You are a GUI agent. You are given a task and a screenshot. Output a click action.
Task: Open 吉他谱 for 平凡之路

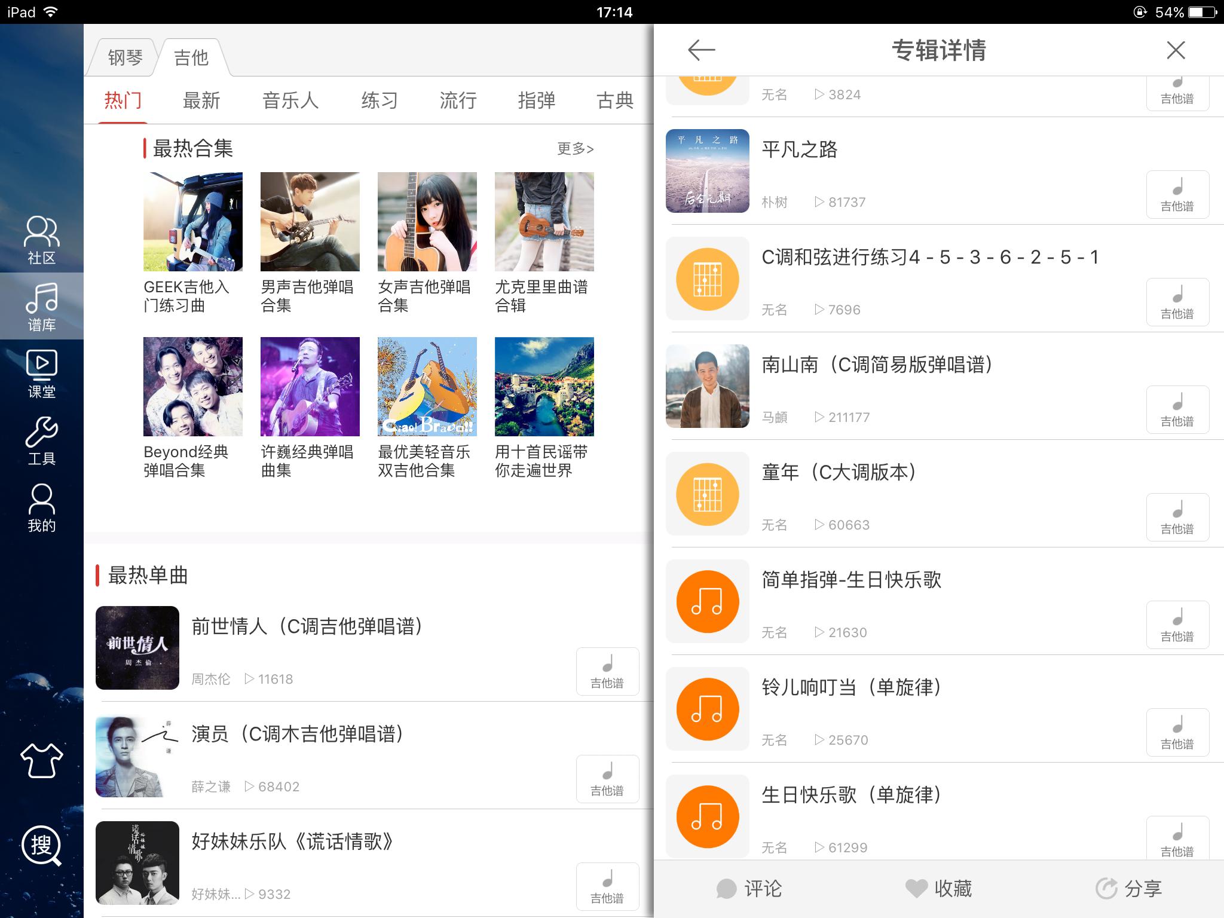[x=1177, y=194]
